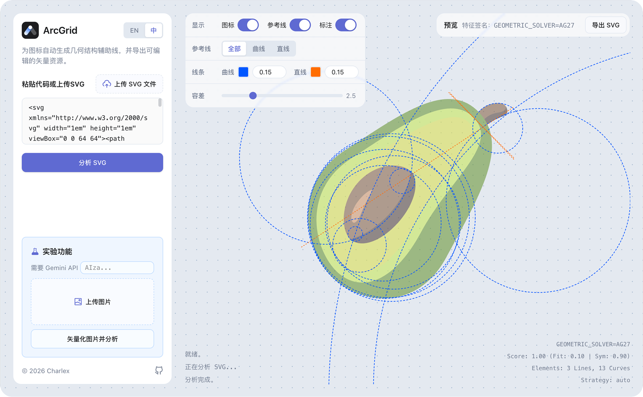Click the 正在分析 SVG... log line
This screenshot has width=643, height=397.
pos(211,367)
